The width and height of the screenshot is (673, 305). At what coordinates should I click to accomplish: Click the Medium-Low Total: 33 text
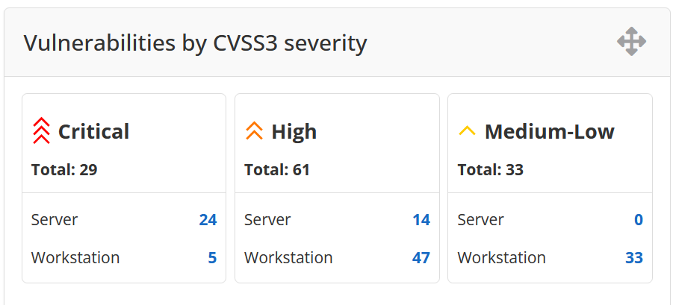[490, 170]
